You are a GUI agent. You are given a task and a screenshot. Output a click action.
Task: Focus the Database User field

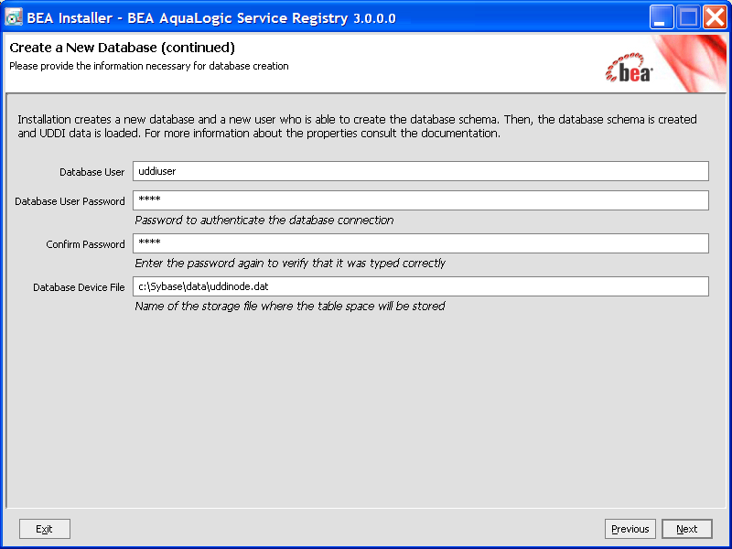(421, 171)
